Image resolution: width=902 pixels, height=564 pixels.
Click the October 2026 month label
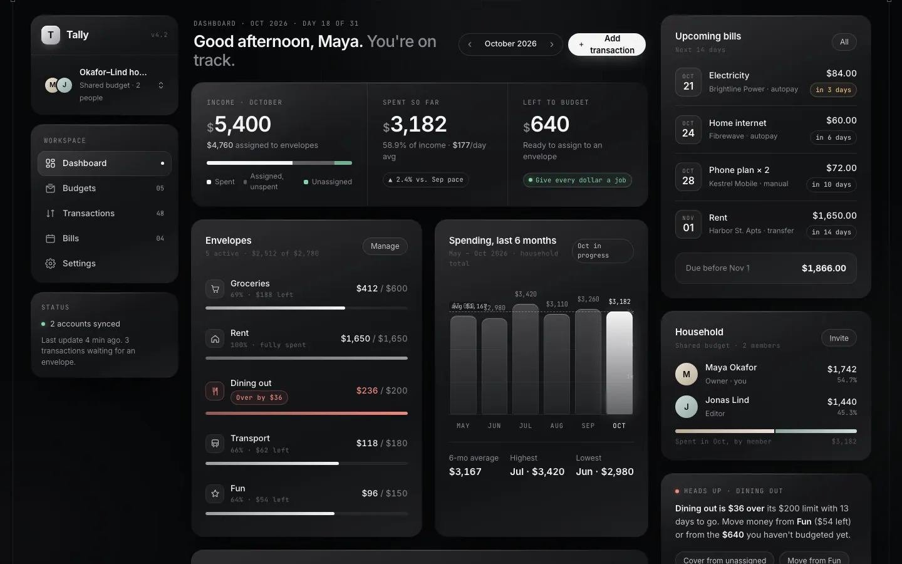coord(511,44)
